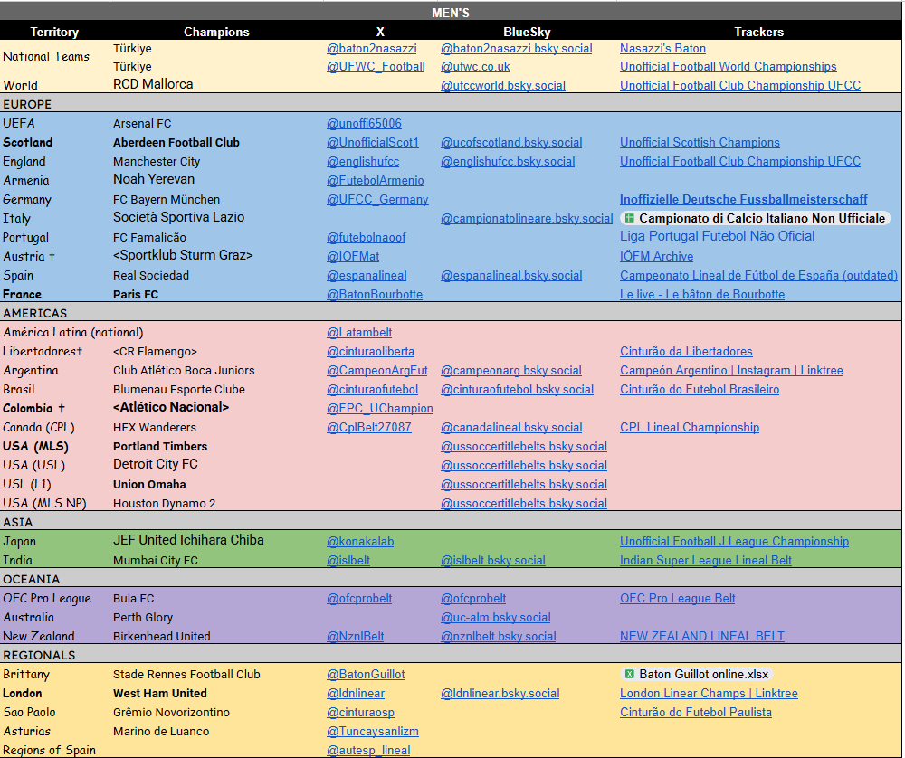Open Liga Portugal Futebol Não Oficial tracker
This screenshot has width=905, height=758.
pyautogui.click(x=718, y=236)
